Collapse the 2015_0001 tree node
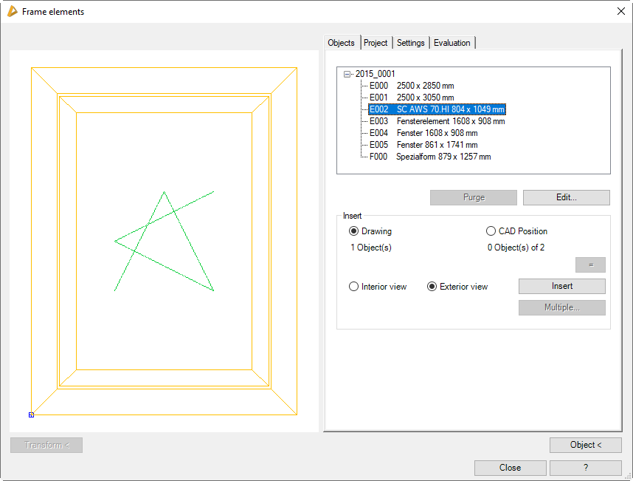The height and width of the screenshot is (481, 633). [x=347, y=74]
